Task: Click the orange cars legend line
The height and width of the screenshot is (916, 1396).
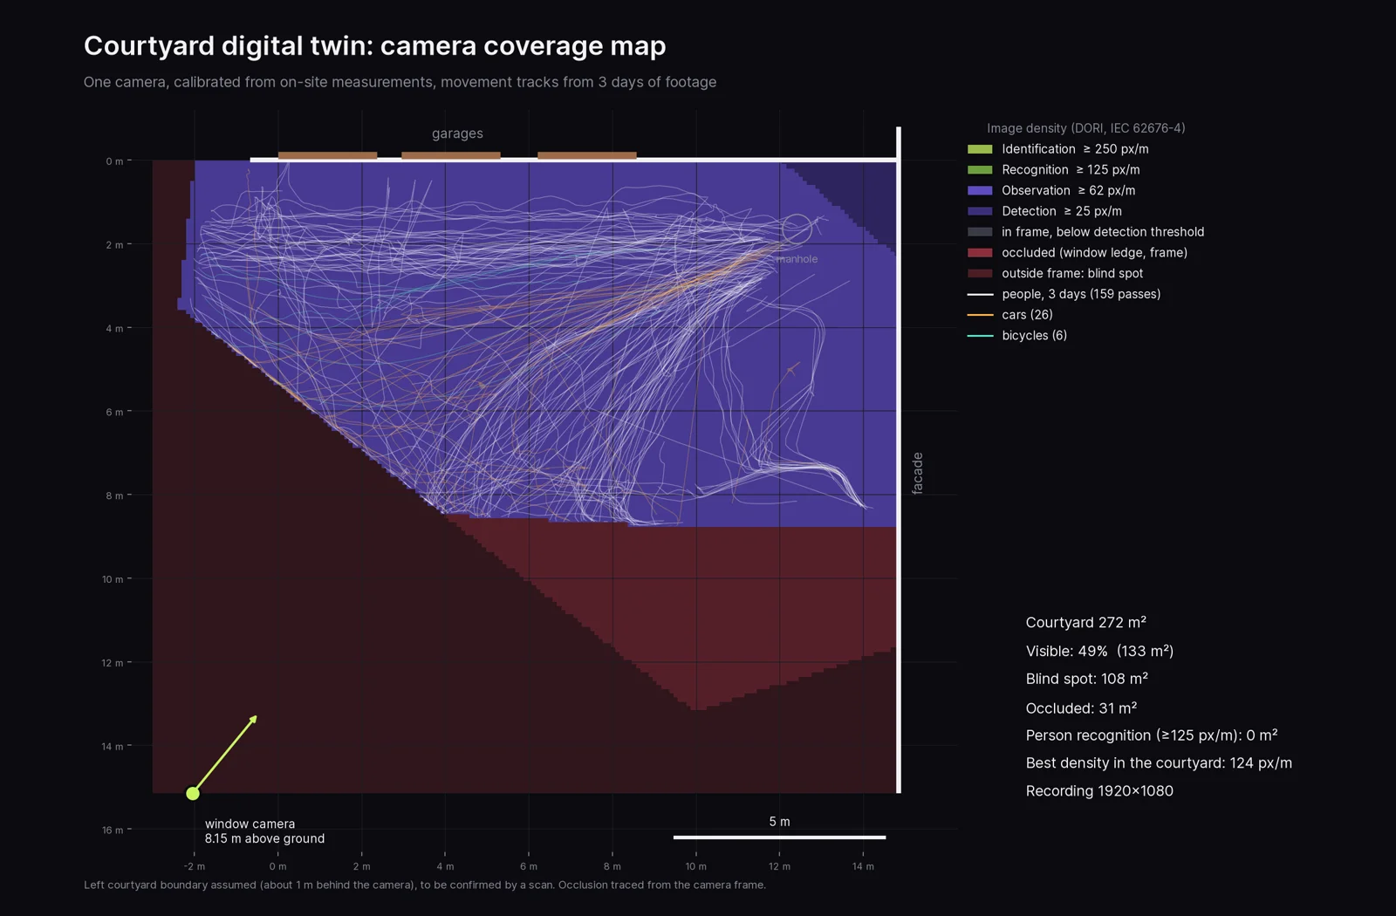Action: pyautogui.click(x=980, y=315)
